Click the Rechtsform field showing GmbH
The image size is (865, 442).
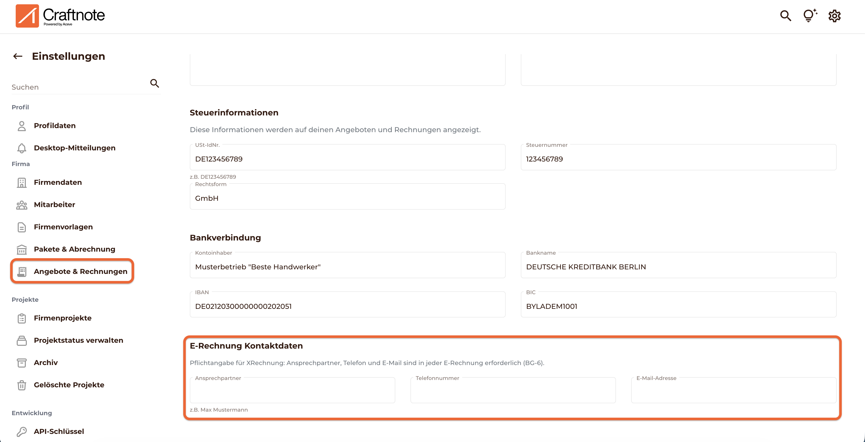click(347, 198)
